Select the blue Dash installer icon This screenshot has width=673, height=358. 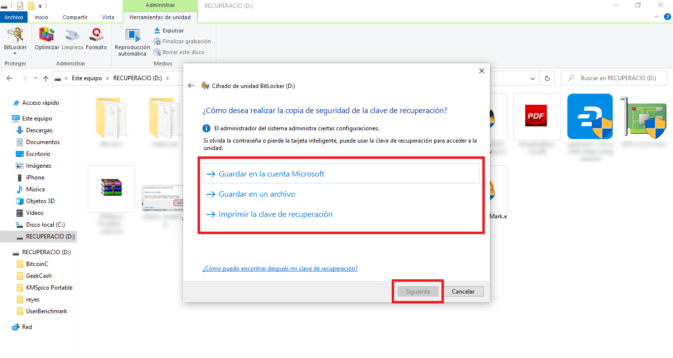(590, 117)
